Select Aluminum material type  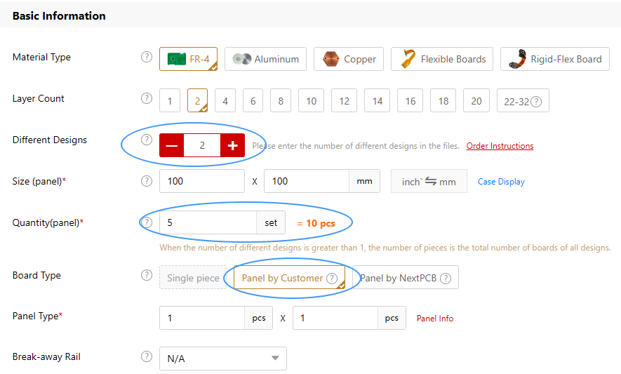(x=266, y=60)
